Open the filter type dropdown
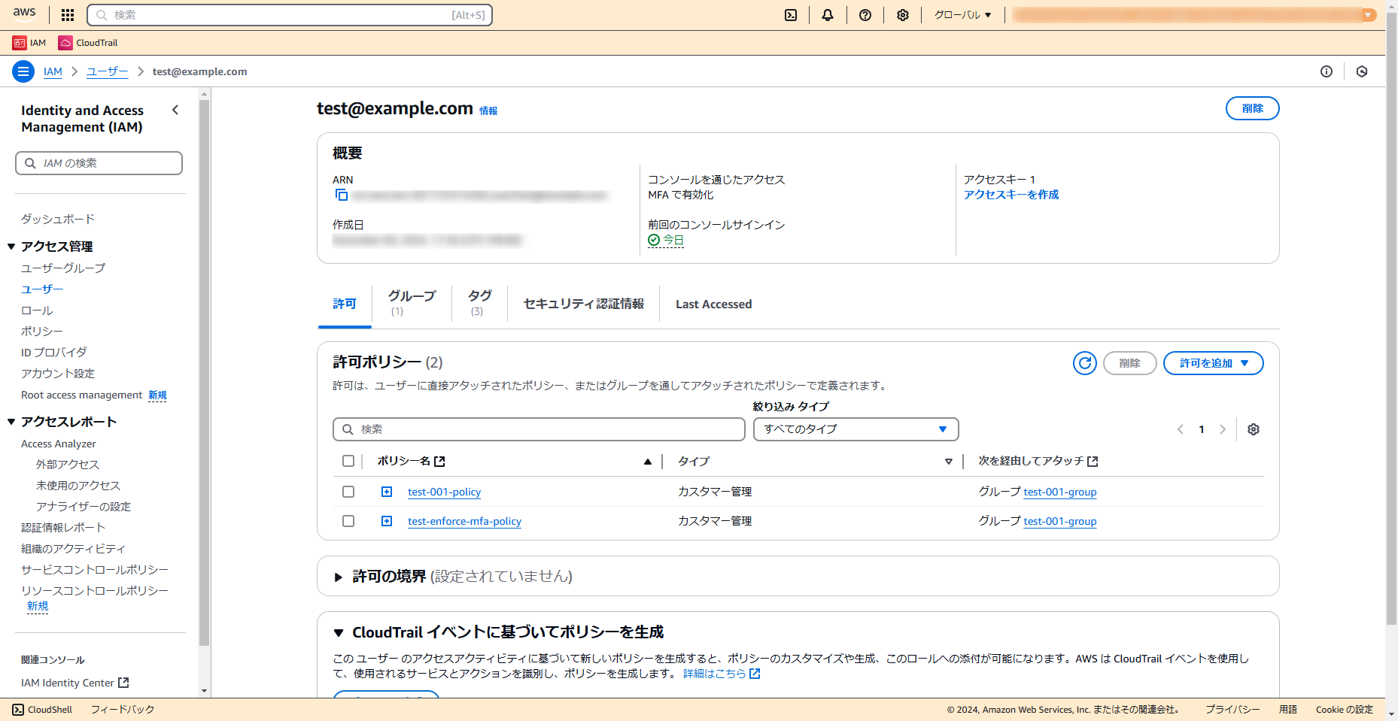Viewport: 1398px width, 721px height. tap(856, 429)
